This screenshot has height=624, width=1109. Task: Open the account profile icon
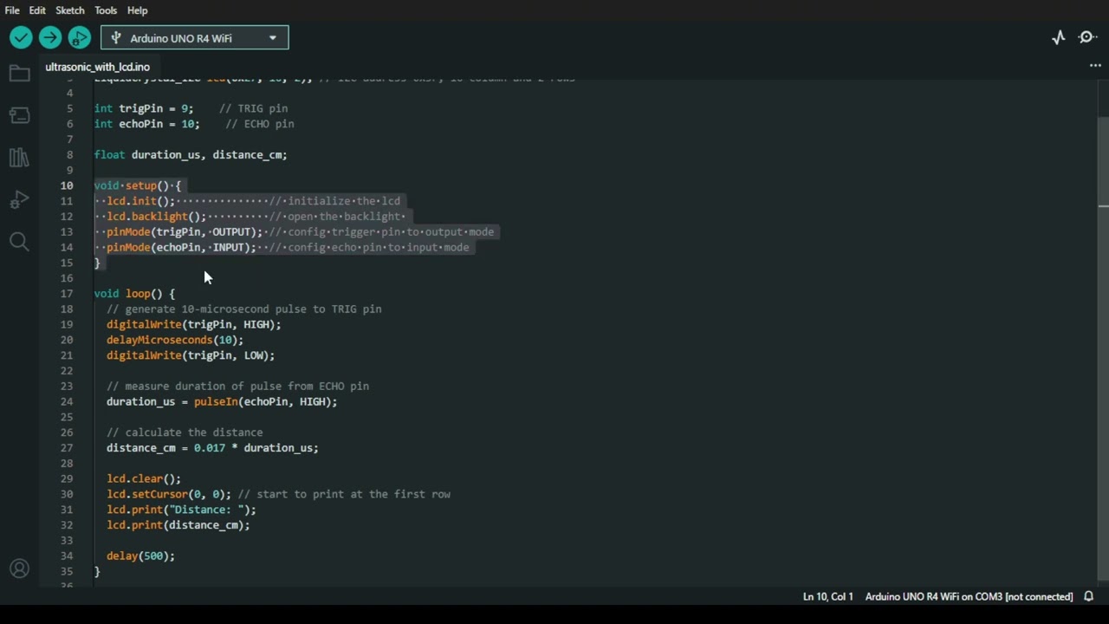pos(19,569)
